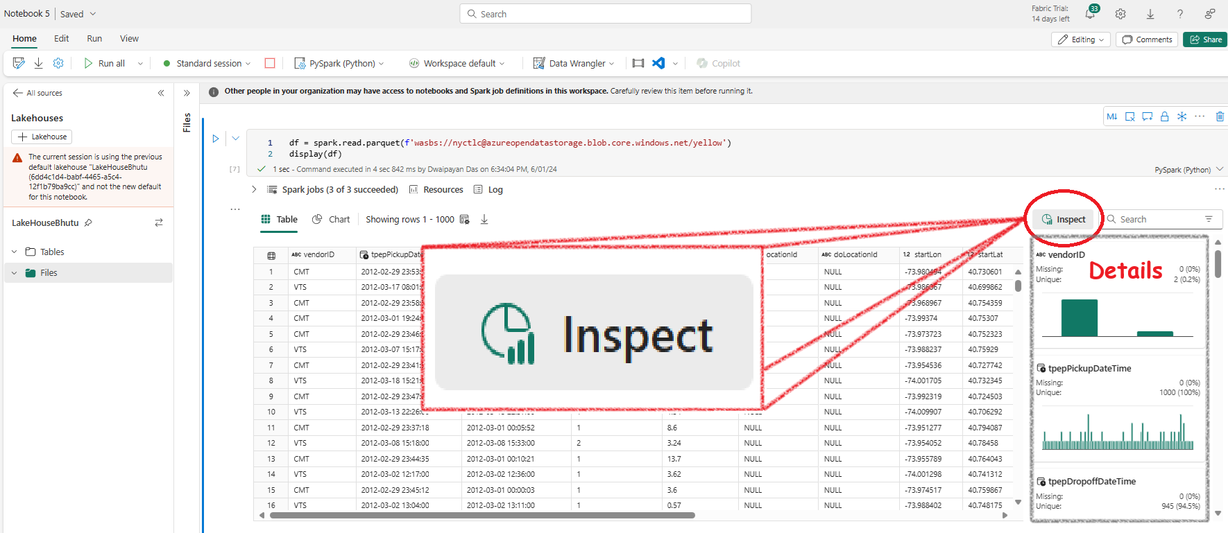Image resolution: width=1228 pixels, height=533 pixels.
Task: Open in VS Code icon
Action: [x=658, y=63]
